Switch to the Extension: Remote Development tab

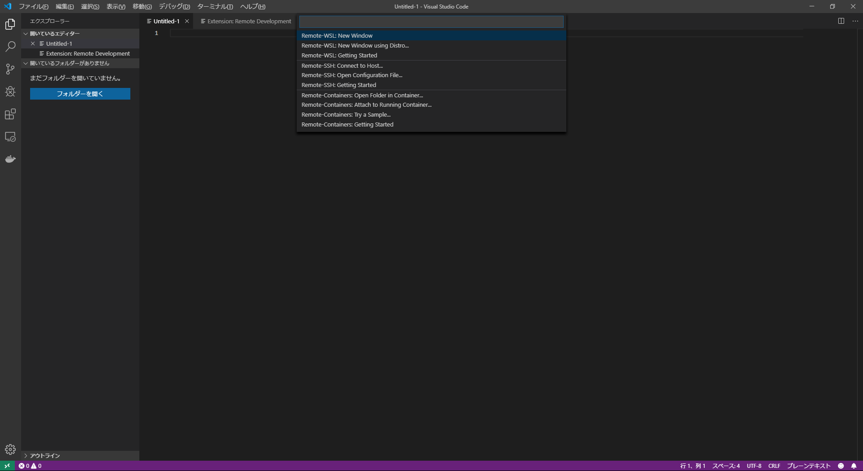tap(249, 21)
